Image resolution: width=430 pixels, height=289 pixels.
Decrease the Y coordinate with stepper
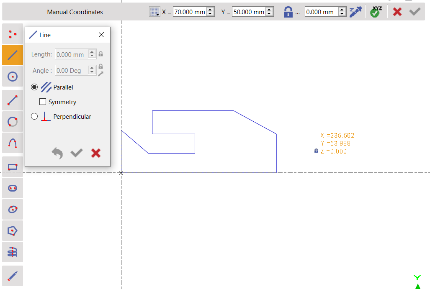pos(269,14)
